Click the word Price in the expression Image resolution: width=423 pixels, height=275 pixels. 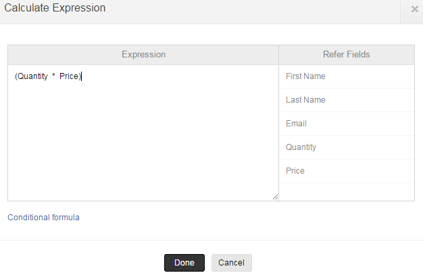click(69, 76)
